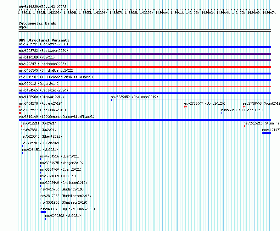Viewport: 280px width, 231px height.
Task: Click nsv5915216 variant label
Action: [262, 123]
